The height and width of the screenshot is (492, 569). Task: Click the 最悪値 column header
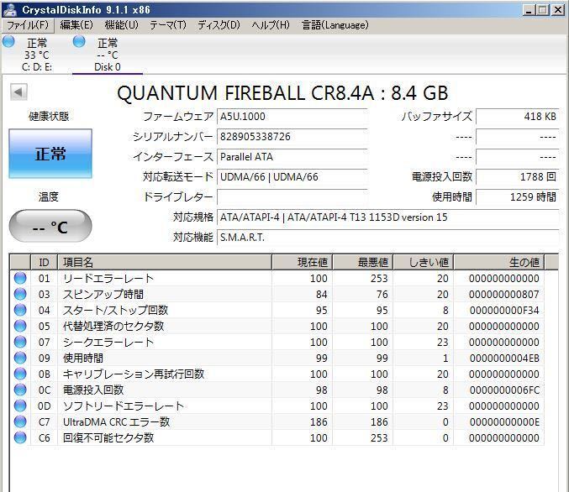(x=363, y=262)
